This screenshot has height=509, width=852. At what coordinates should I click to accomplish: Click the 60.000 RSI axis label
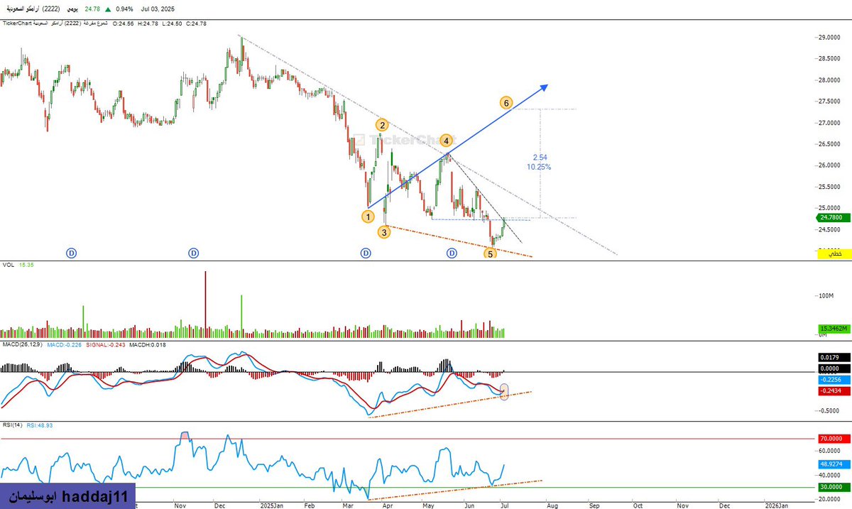click(x=829, y=451)
